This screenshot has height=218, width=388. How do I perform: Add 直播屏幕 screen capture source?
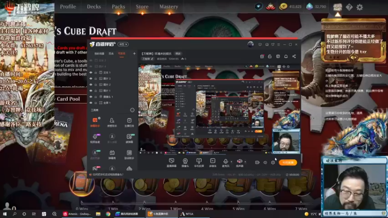(x=171, y=163)
